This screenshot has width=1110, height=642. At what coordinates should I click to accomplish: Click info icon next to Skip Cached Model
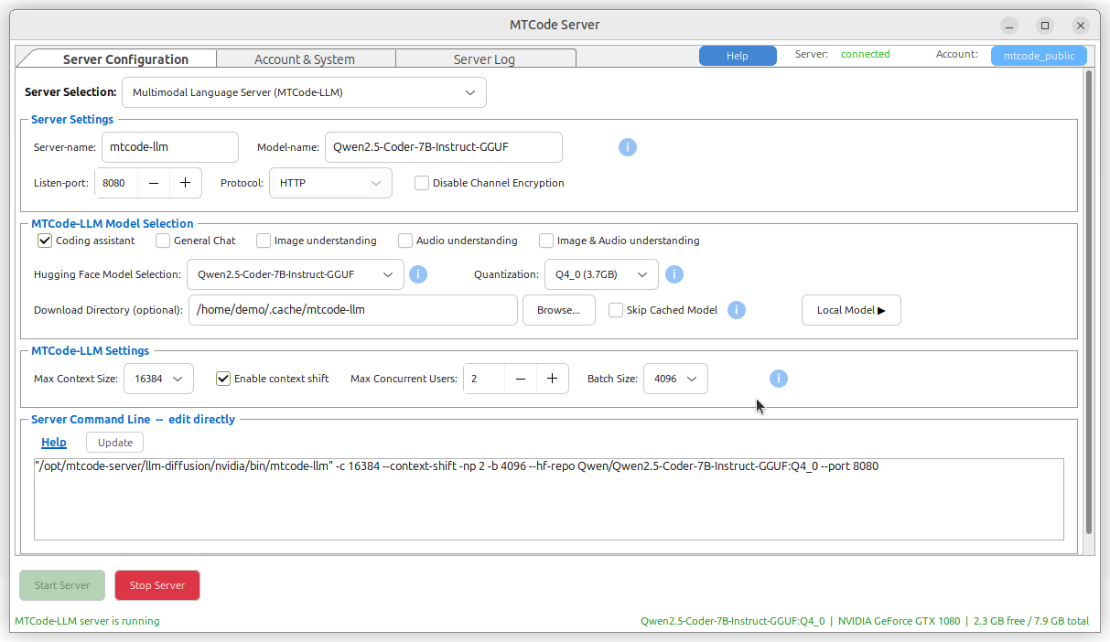(737, 310)
